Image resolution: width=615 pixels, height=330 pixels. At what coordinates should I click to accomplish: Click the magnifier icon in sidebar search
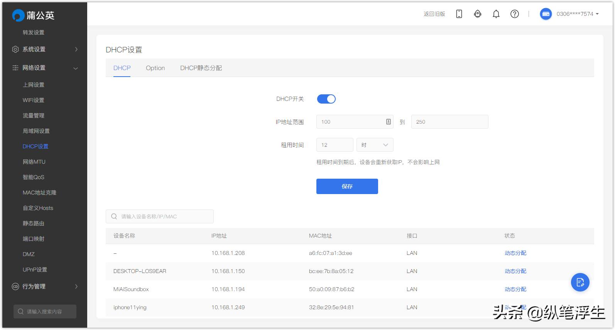click(x=21, y=312)
